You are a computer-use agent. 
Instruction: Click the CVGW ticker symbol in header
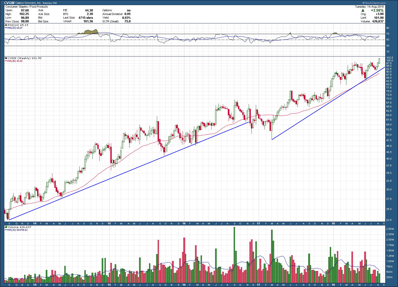[x=9, y=3]
